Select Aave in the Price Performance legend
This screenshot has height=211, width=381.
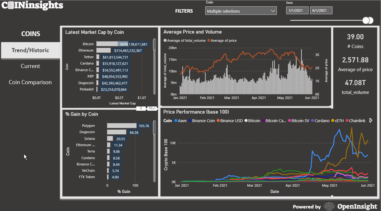[180, 121]
